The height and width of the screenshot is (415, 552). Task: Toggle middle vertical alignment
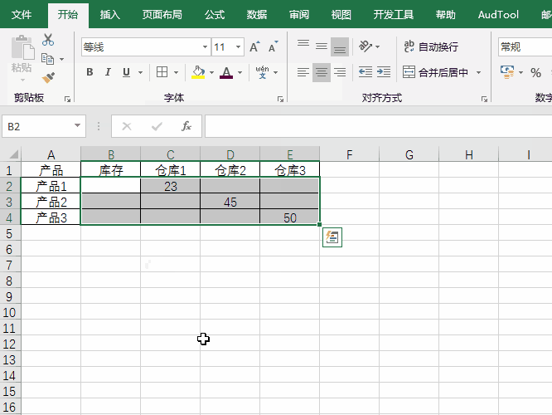tap(322, 46)
